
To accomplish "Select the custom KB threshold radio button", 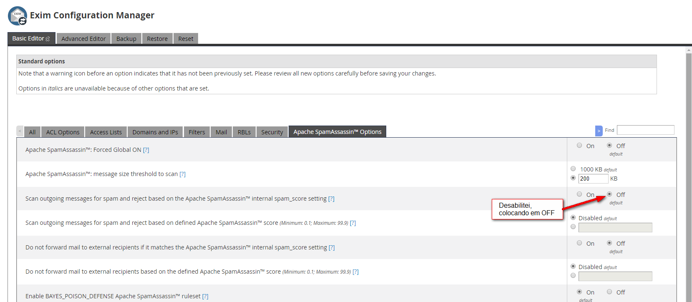I will pyautogui.click(x=573, y=178).
